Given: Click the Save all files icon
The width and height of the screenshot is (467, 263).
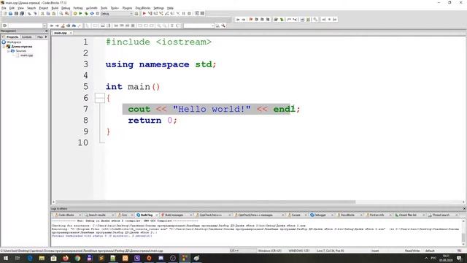Looking at the screenshot, I should tap(22, 13).
